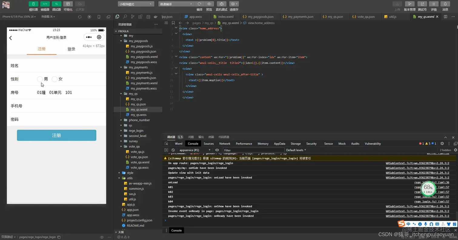Open the Default levels dropdown

pyautogui.click(x=296, y=150)
